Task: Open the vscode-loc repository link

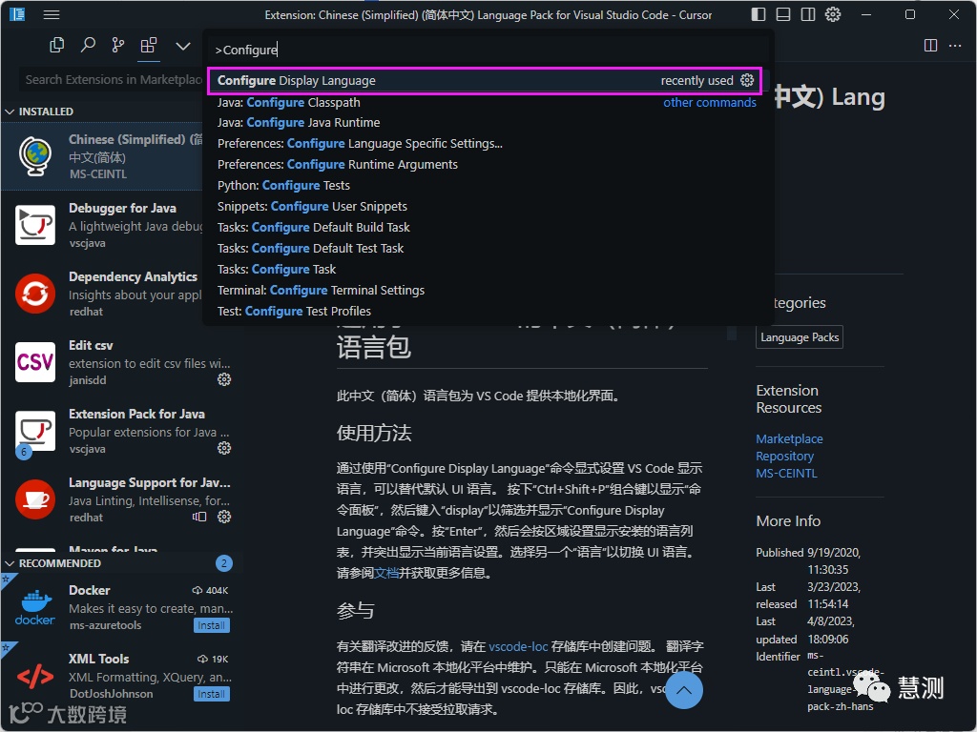Action: [518, 646]
